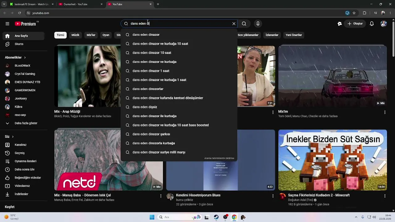Select the İzlenenler filter chip
This screenshot has height=222, width=395.
(x=272, y=35)
